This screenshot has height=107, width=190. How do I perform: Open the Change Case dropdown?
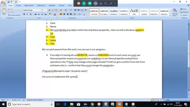(46, 14)
